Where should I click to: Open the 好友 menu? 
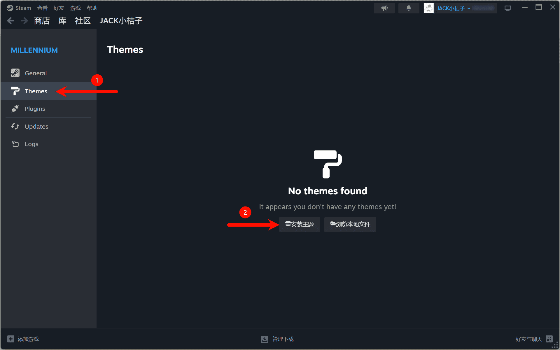pyautogui.click(x=59, y=8)
